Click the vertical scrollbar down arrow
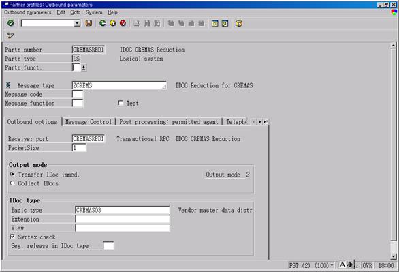Image resolution: width=399 pixels, height=272 pixels. click(x=394, y=256)
